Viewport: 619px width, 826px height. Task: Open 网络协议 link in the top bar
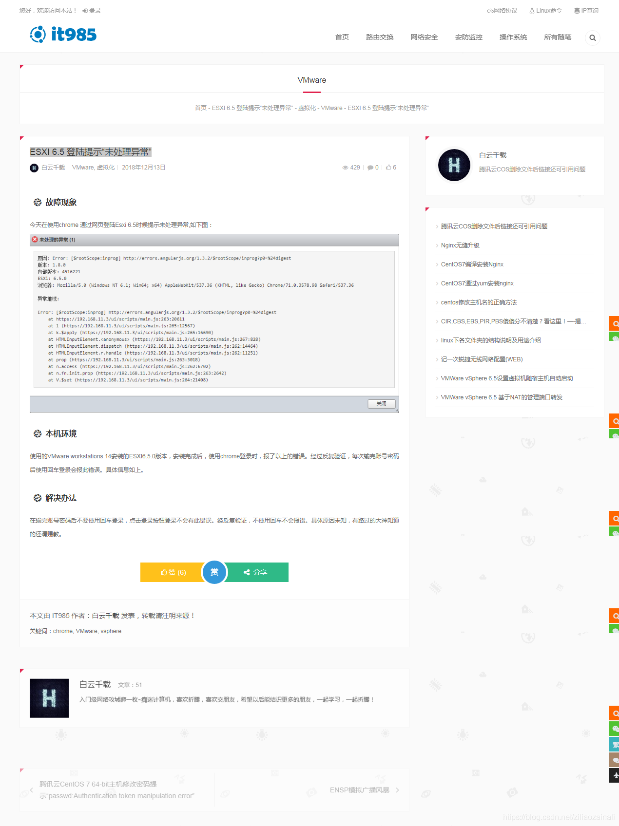click(x=502, y=11)
